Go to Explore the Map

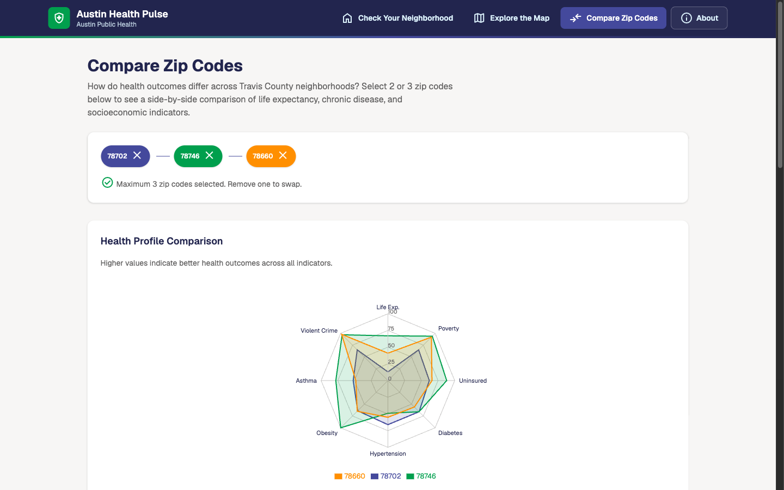click(x=512, y=18)
